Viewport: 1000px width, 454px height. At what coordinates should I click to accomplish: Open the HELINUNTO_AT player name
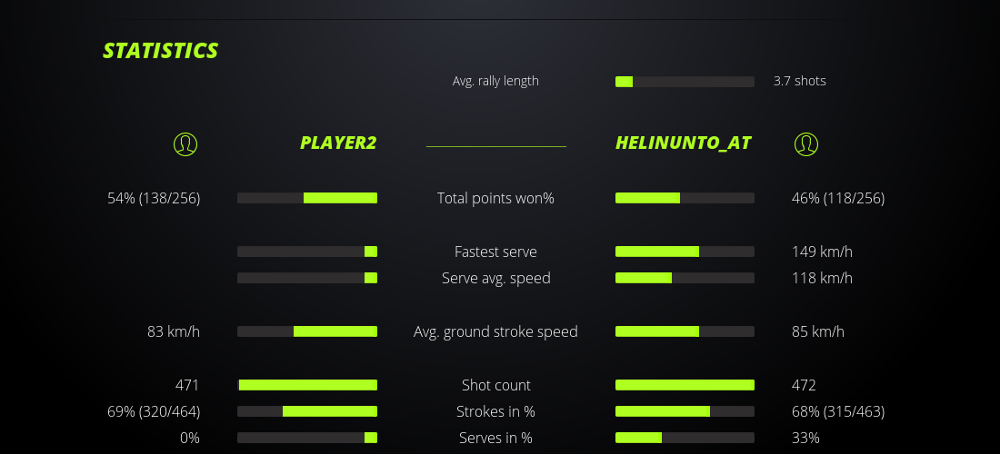(683, 143)
